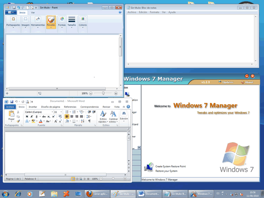The image size is (264, 198).
Task: Open the Archivo menu in Bloc de notas
Action: coord(132,12)
